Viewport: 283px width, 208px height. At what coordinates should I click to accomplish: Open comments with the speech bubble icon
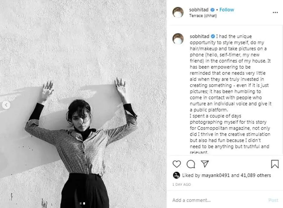(x=191, y=164)
